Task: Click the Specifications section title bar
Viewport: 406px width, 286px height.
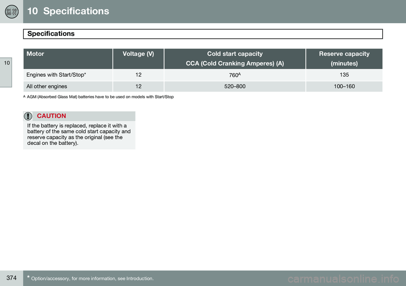Action: pyautogui.click(x=203, y=34)
